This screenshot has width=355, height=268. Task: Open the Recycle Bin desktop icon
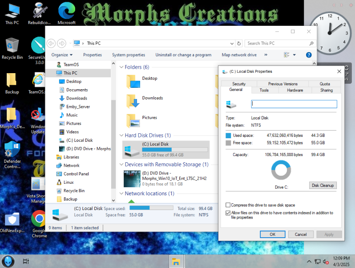pos(12,49)
